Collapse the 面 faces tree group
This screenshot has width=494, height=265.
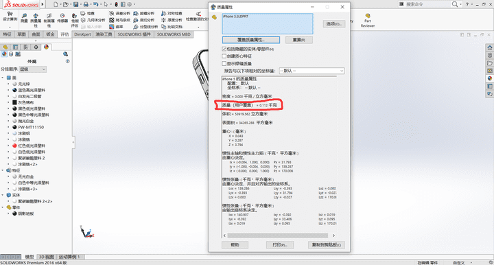[x=3, y=78]
